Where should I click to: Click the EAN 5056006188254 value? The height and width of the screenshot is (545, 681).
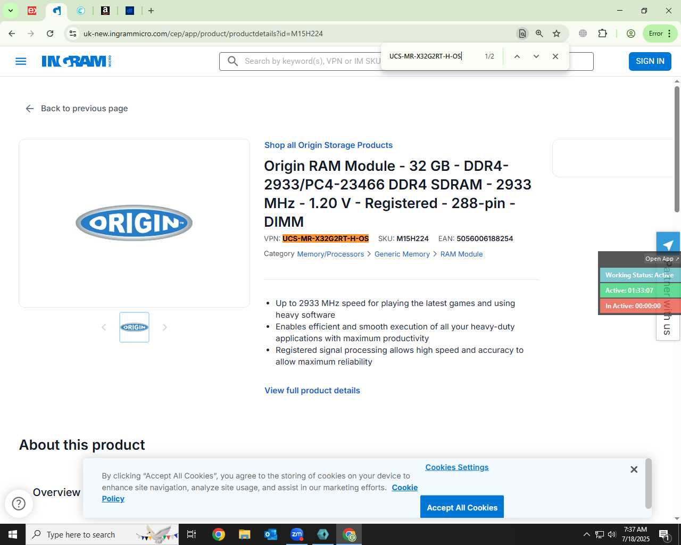485,238
